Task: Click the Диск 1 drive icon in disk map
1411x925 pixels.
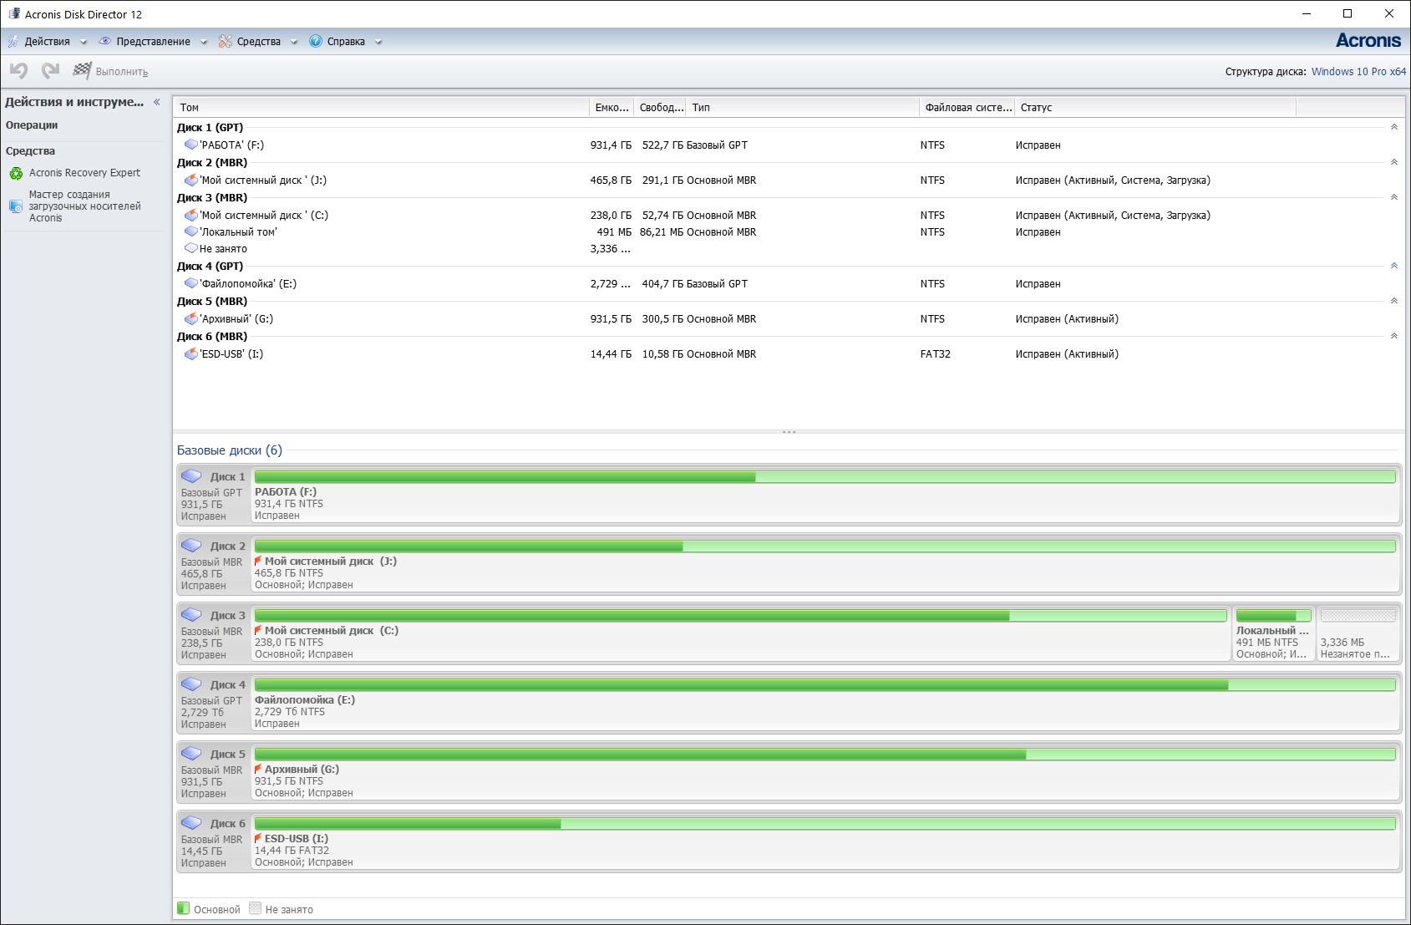Action: (x=192, y=476)
